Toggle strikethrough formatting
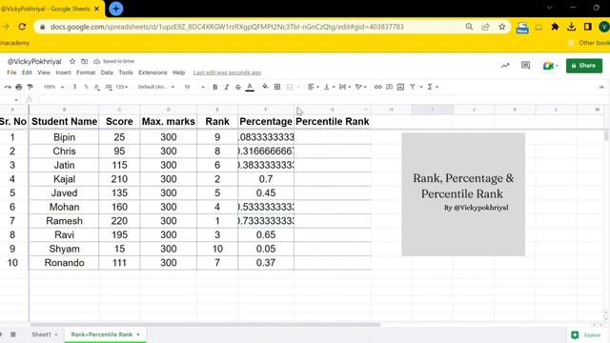This screenshot has height=343, width=610. click(x=238, y=87)
